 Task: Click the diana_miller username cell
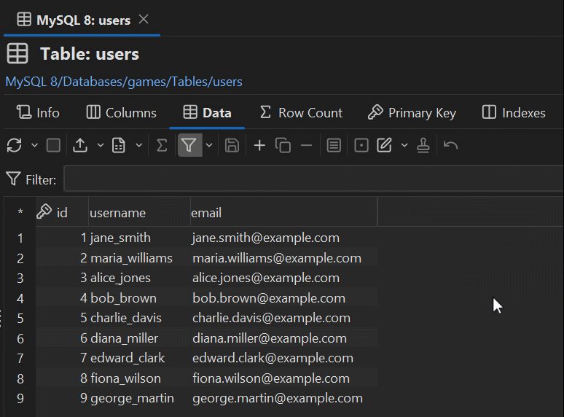coord(139,338)
